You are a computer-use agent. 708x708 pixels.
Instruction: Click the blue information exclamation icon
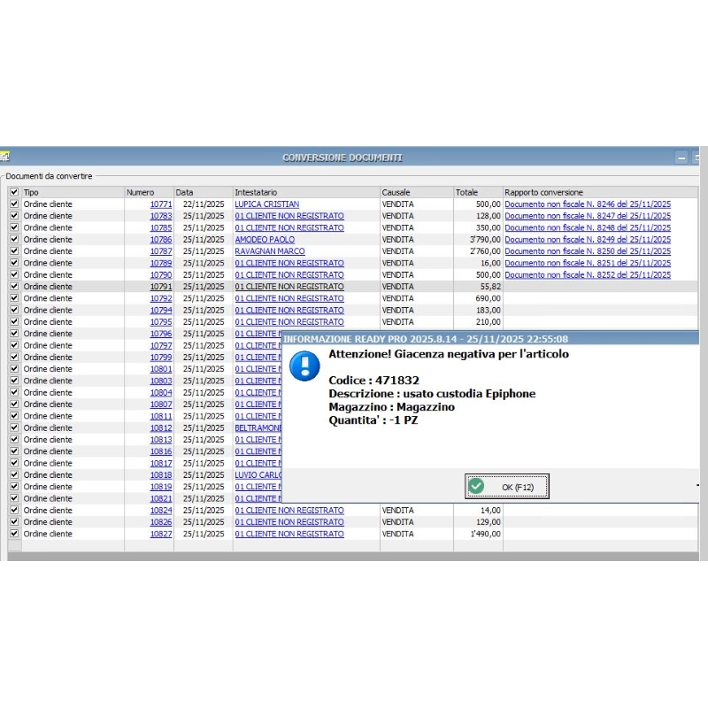coord(304,365)
